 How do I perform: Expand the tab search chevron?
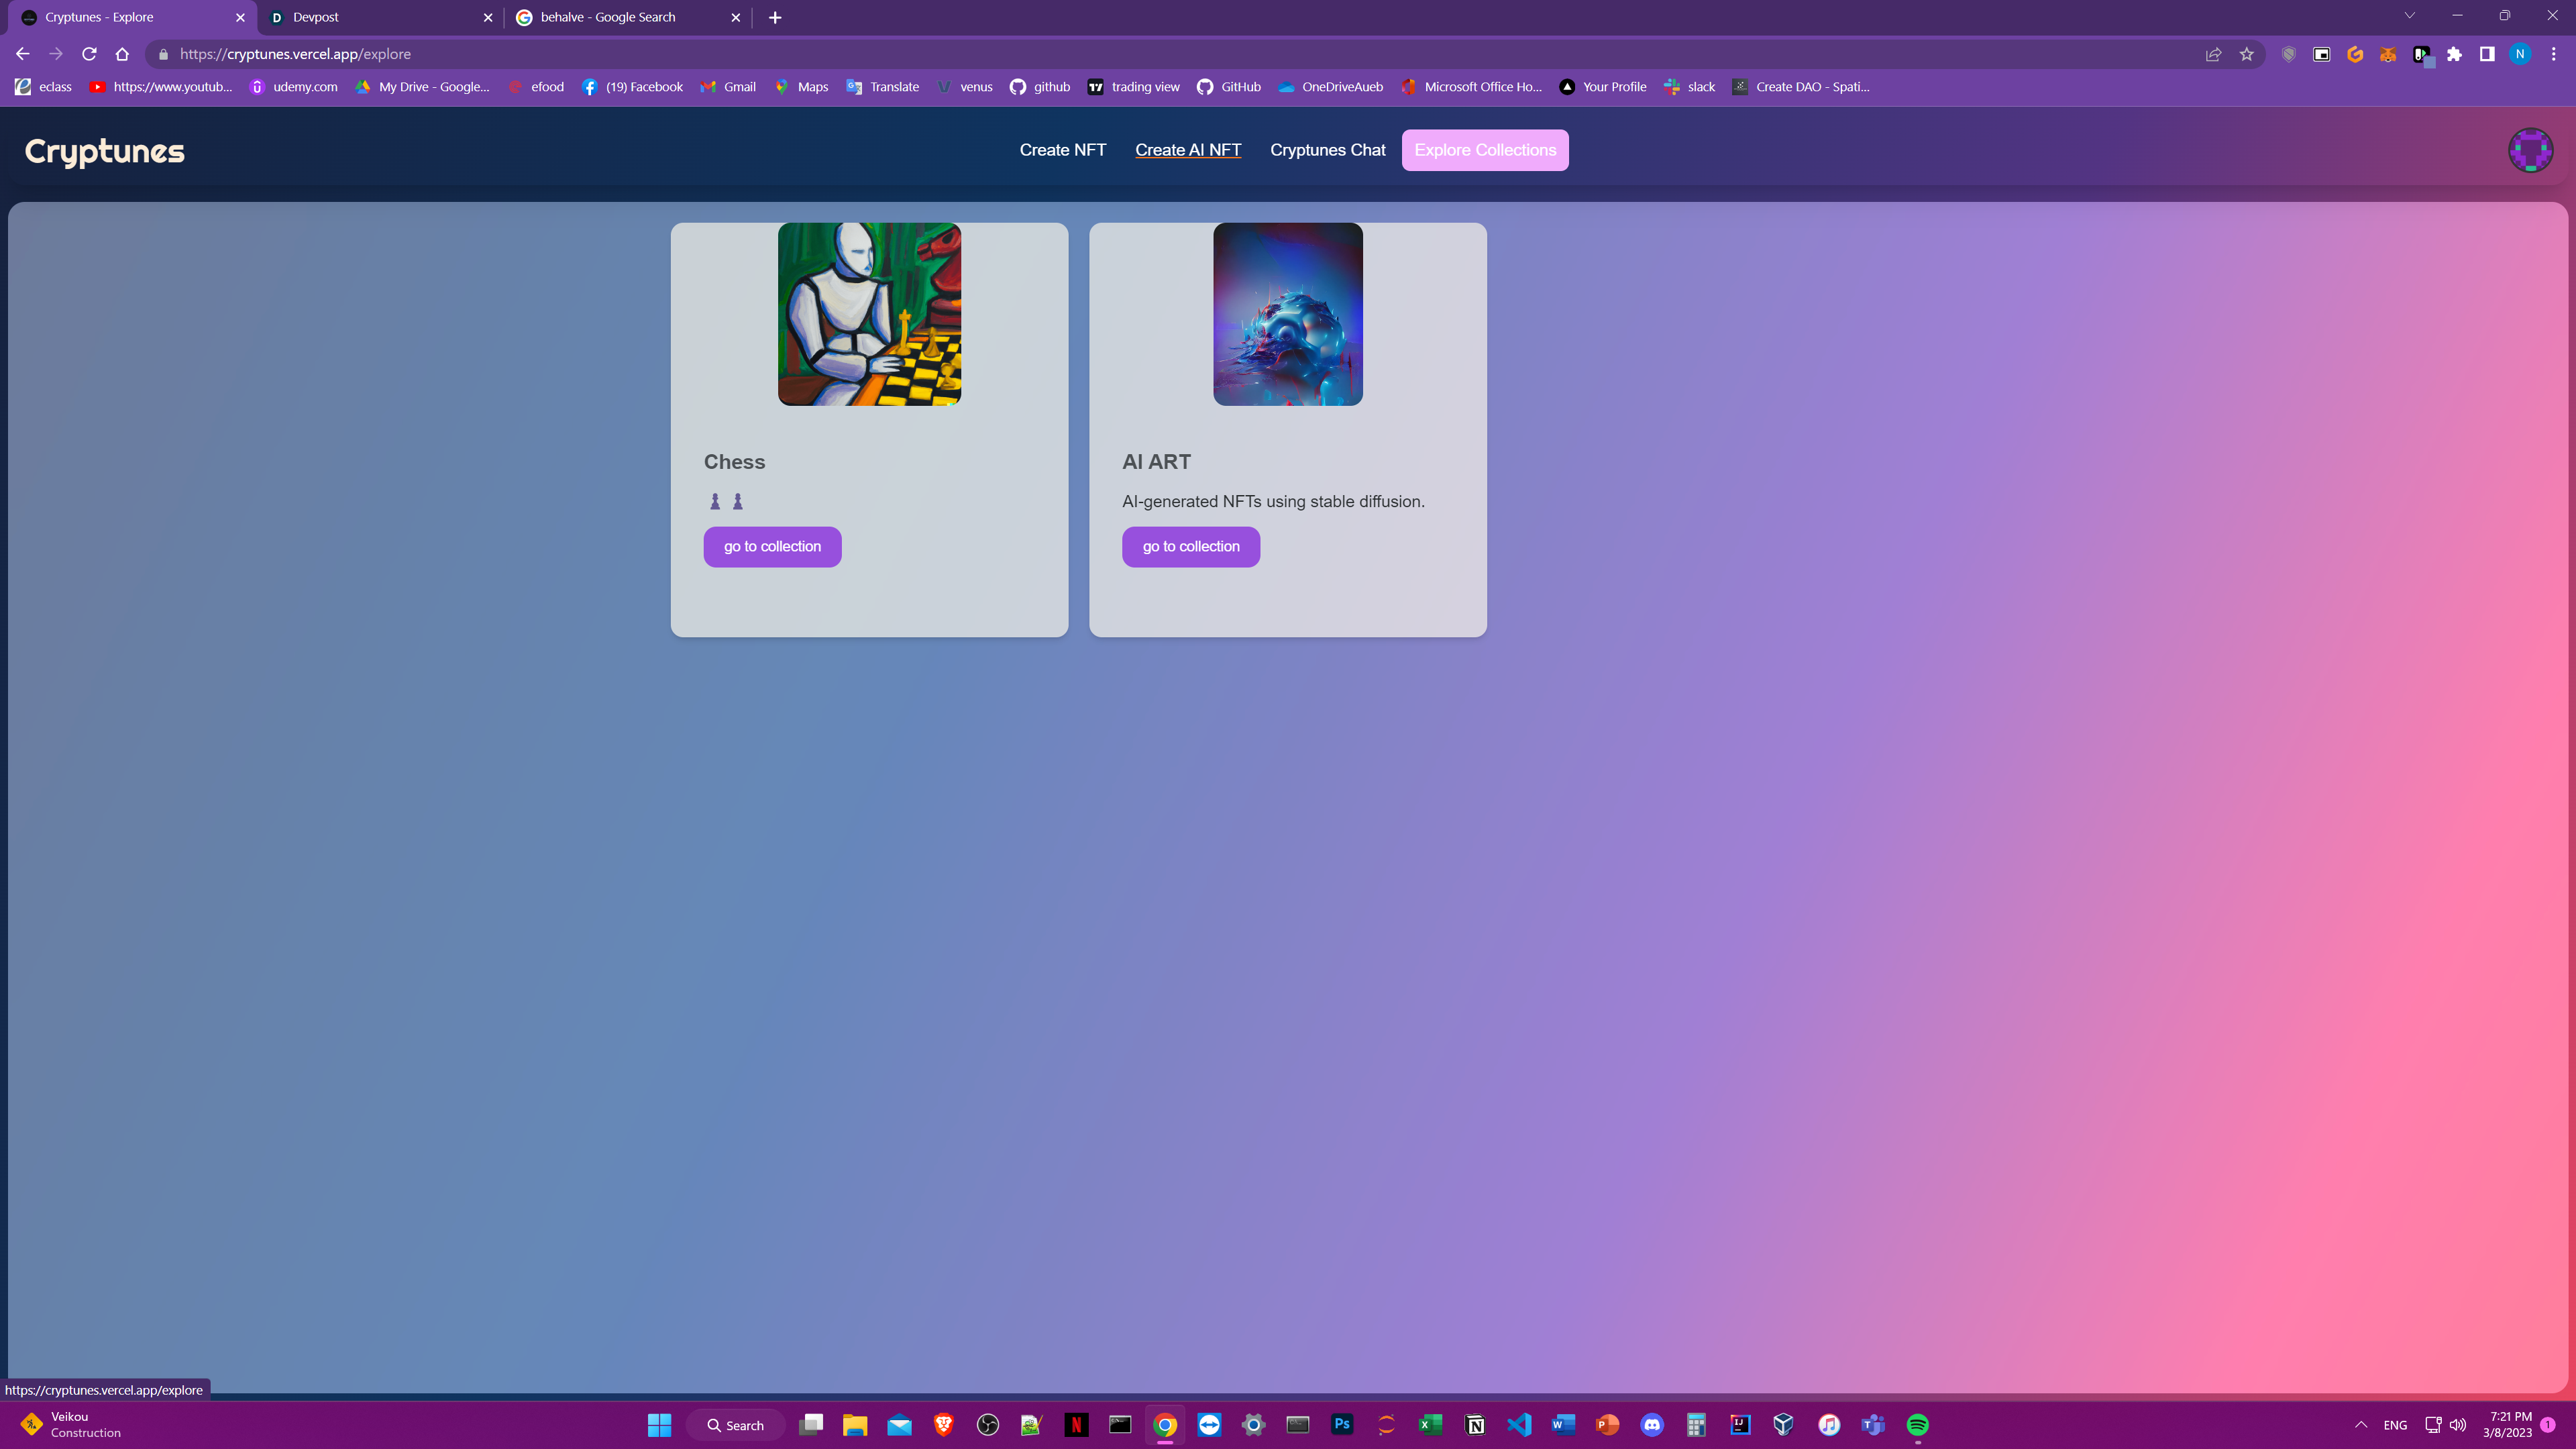tap(2409, 16)
